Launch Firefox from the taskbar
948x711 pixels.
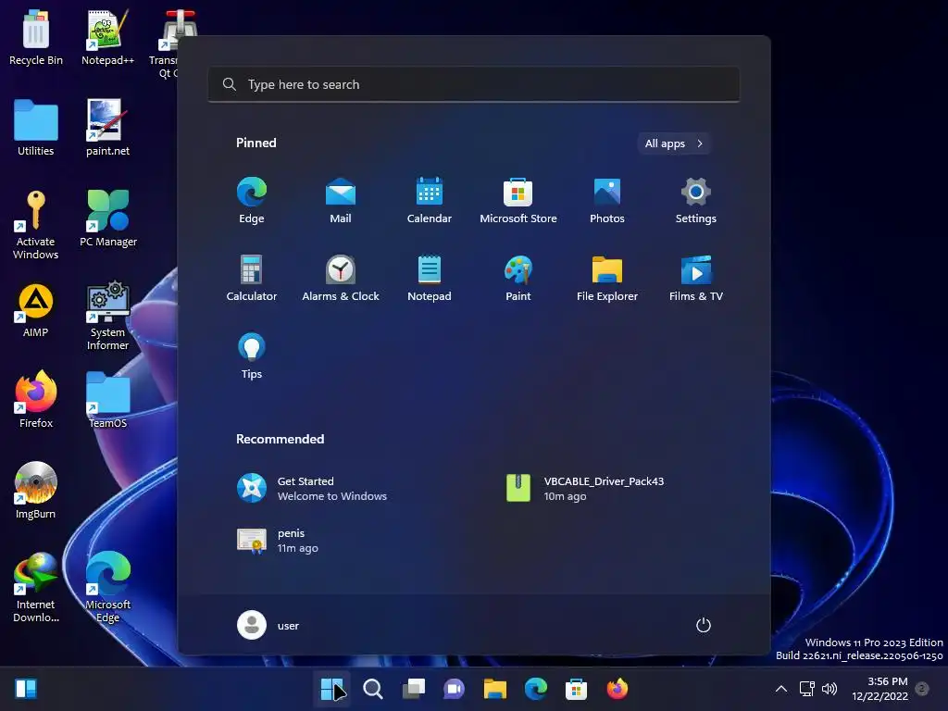(x=617, y=689)
